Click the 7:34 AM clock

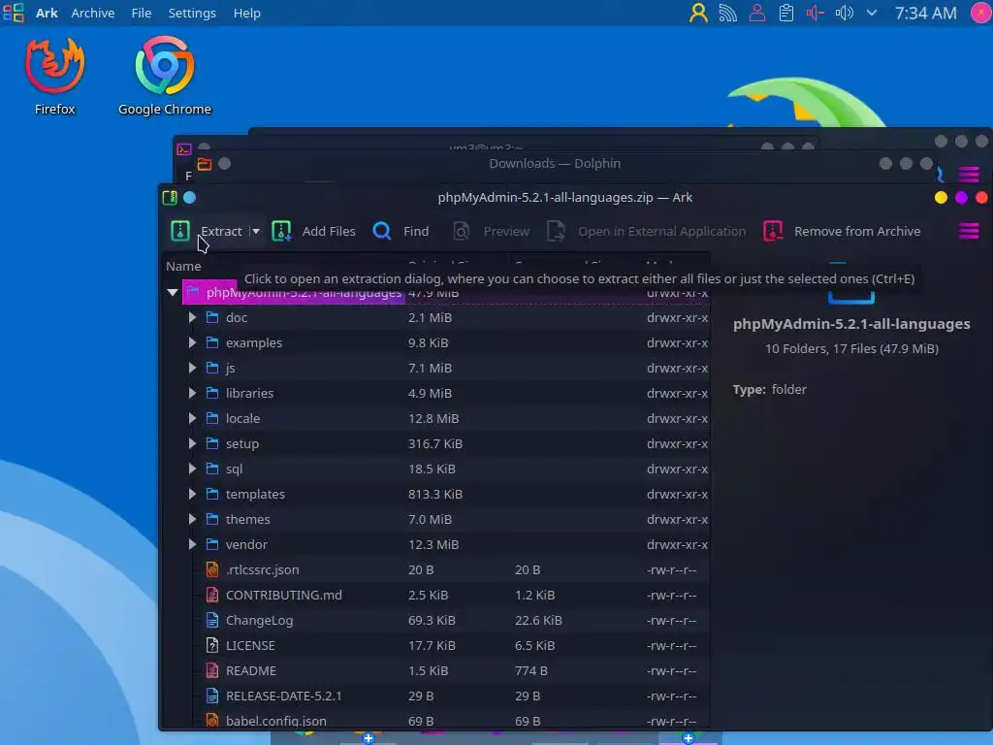925,13
